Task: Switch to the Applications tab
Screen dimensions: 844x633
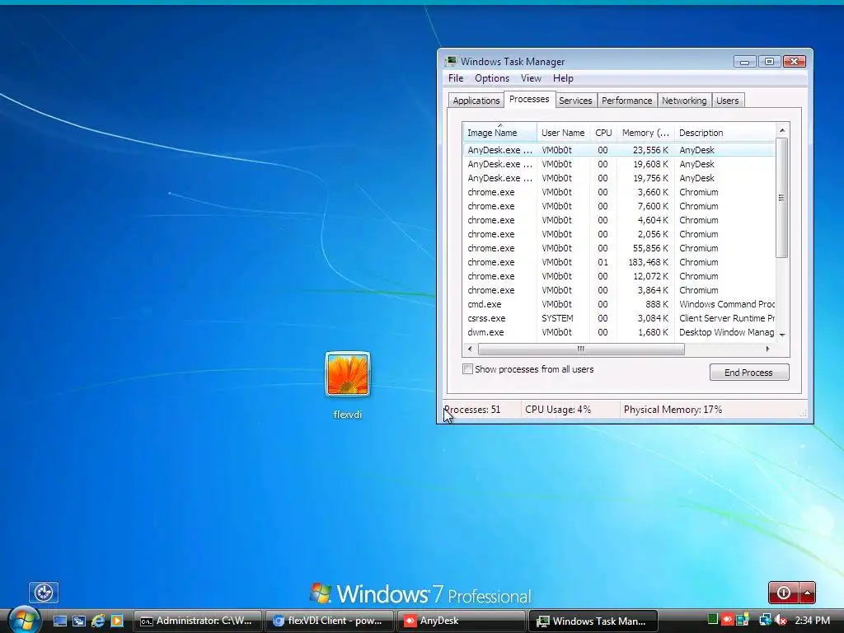Action: (476, 101)
